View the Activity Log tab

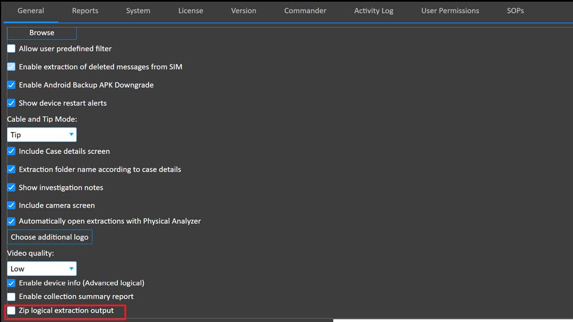374,11
